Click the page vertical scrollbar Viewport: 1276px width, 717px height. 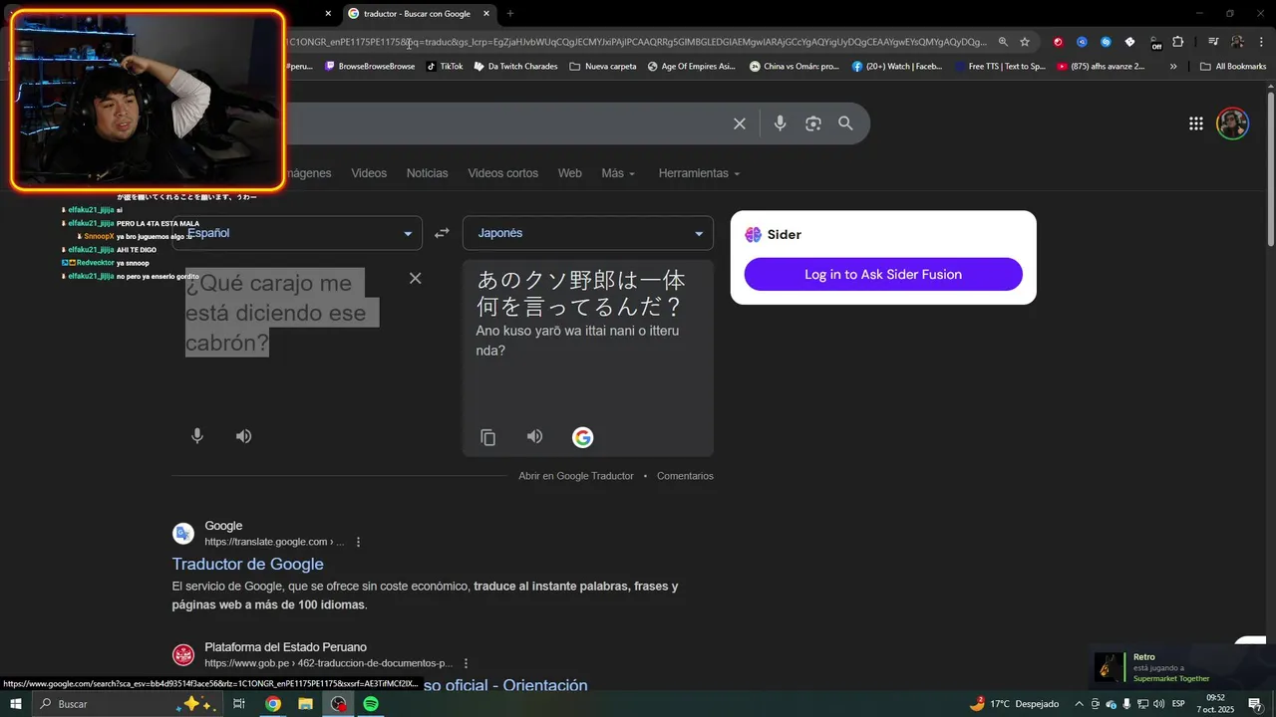tap(1270, 169)
